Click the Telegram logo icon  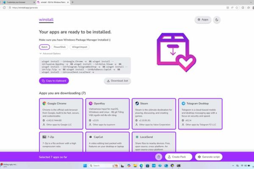coord(183,104)
